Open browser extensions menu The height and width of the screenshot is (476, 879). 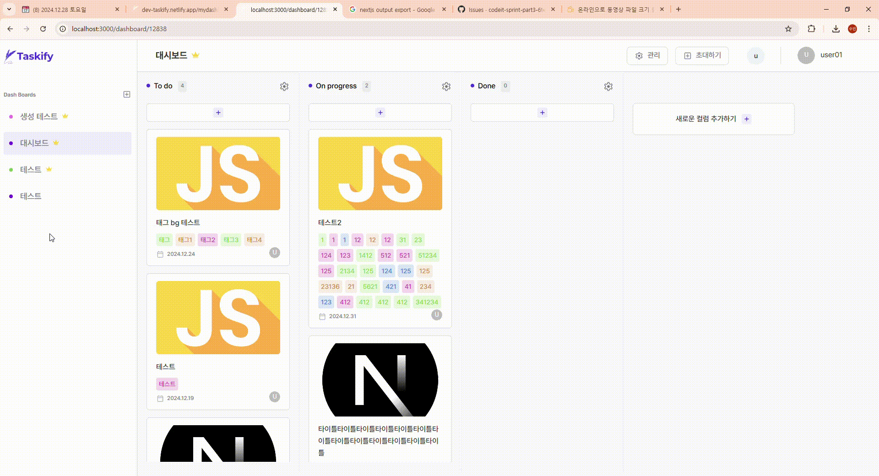click(x=811, y=29)
